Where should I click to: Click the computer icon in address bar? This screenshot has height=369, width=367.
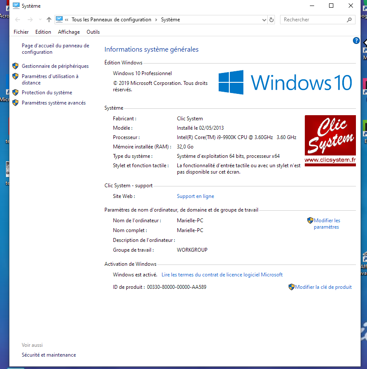(x=59, y=19)
